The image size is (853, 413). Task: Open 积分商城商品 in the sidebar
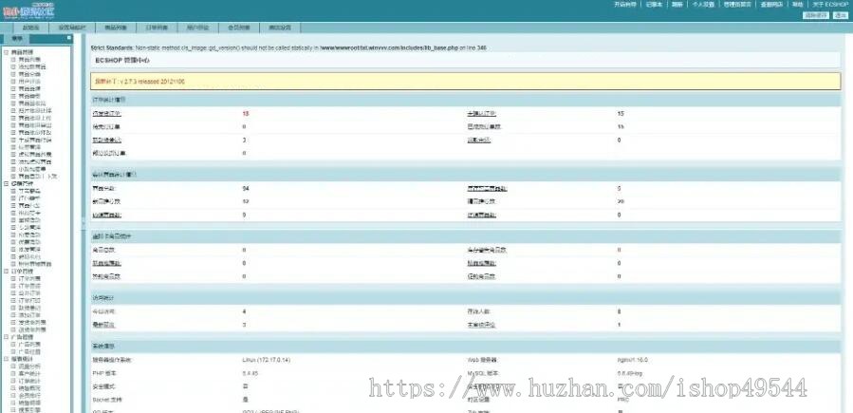click(35, 264)
